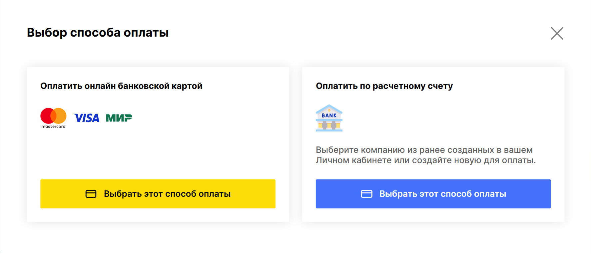
Task: Close the payment method dialog
Action: click(x=557, y=33)
